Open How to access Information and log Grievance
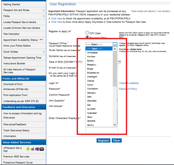 click(x=24, y=116)
